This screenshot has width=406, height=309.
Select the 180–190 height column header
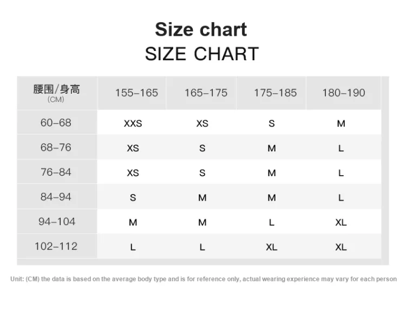coord(344,93)
